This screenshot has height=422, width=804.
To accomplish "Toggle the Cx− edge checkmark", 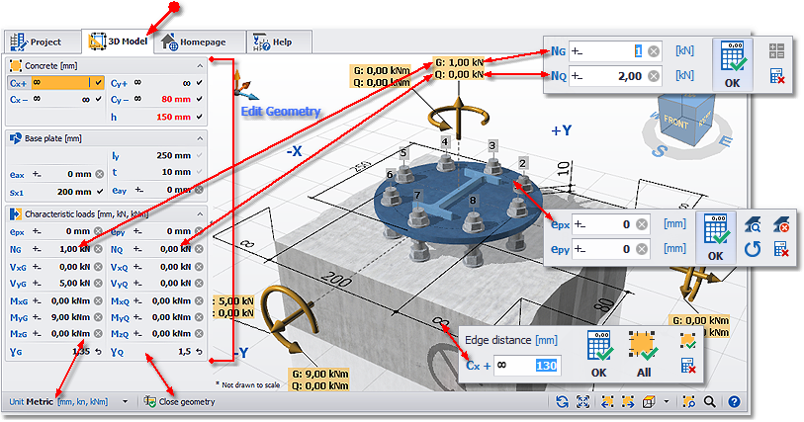I will (99, 100).
